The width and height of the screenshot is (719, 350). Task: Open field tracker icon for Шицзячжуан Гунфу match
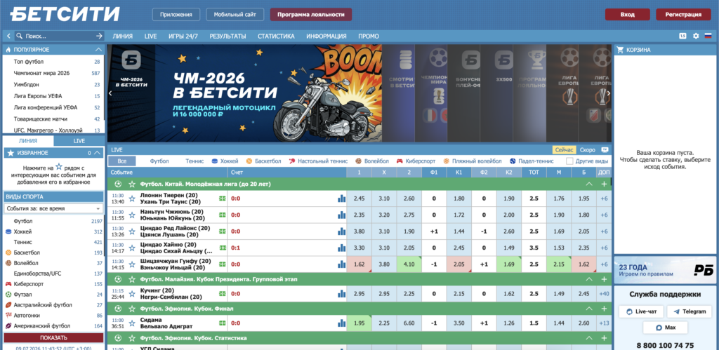point(223,264)
